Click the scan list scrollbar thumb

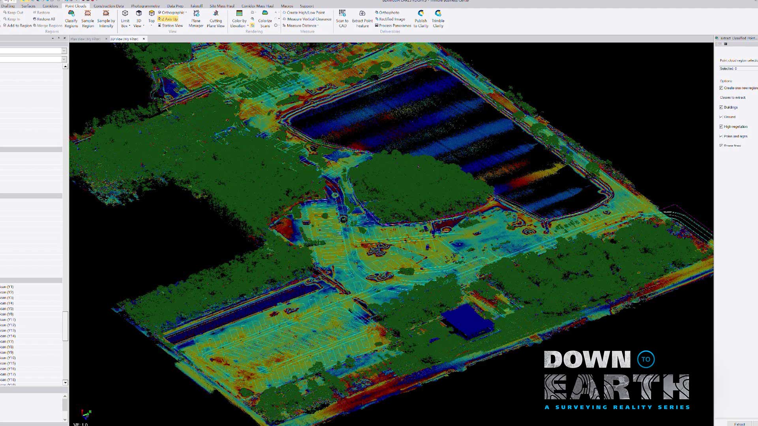(65, 326)
